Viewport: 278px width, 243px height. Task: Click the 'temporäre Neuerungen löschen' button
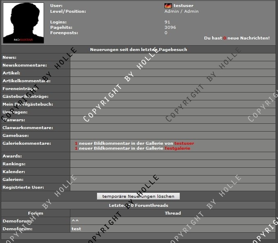138,196
